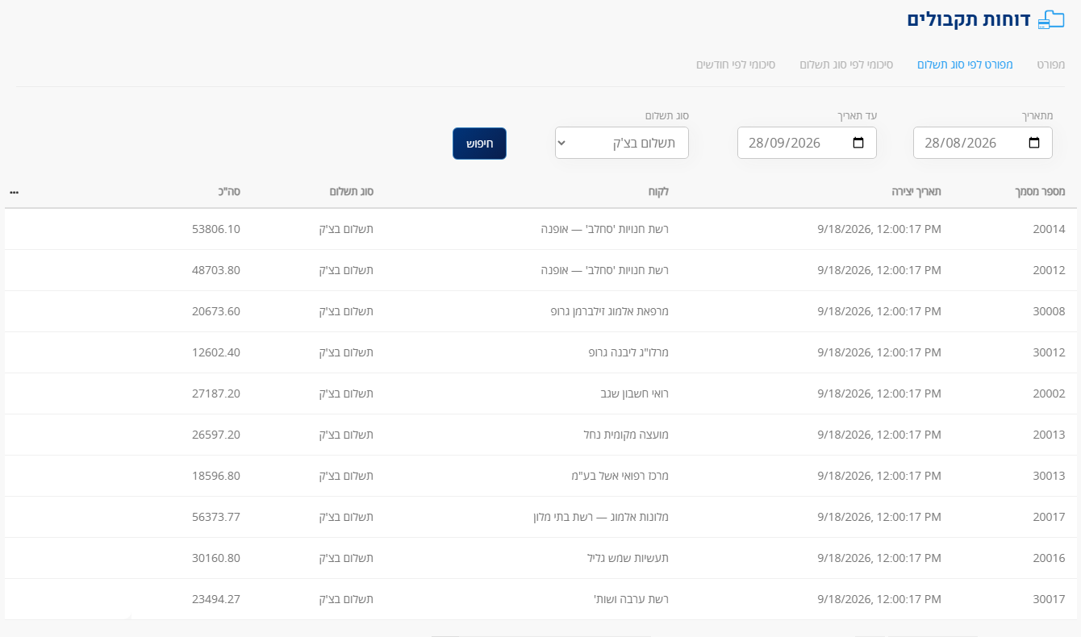The height and width of the screenshot is (637, 1081).
Task: Sort by סה"כ column header
Action: [x=231, y=192]
